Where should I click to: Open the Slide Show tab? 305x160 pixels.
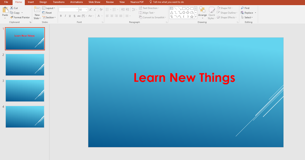tap(94, 2)
